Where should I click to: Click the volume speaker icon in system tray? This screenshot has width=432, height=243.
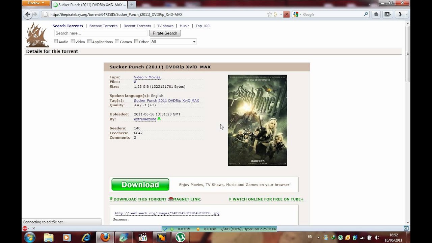point(377,238)
